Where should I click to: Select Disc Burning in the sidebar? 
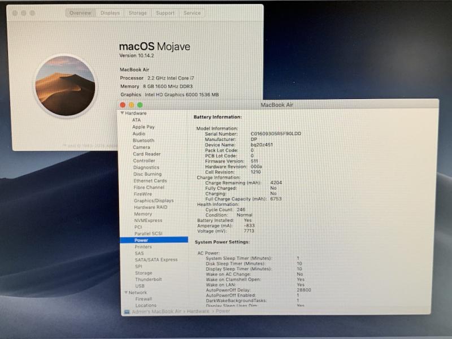click(147, 174)
